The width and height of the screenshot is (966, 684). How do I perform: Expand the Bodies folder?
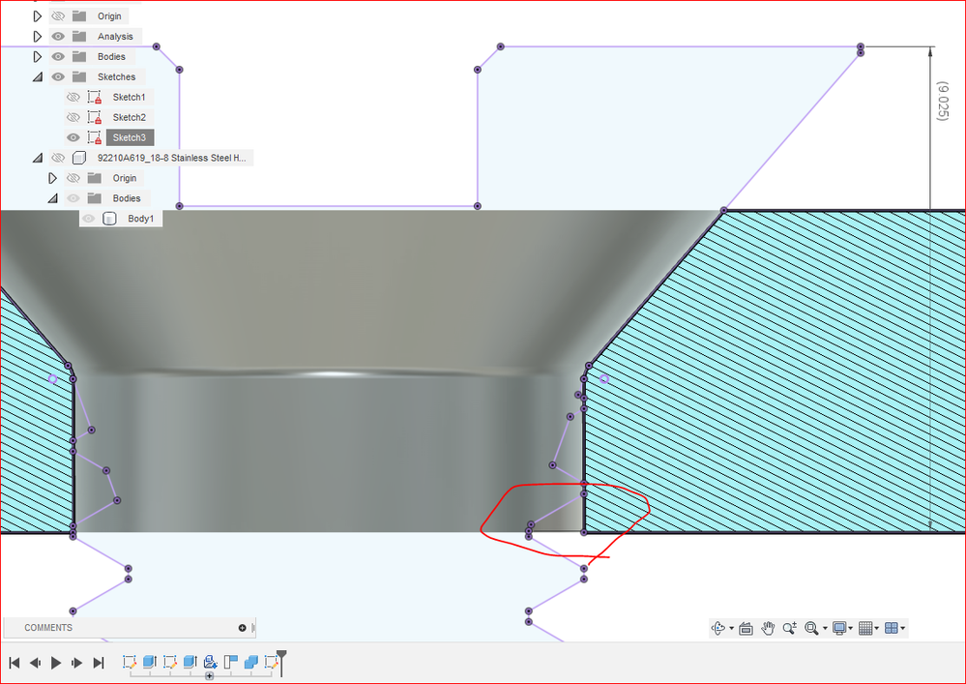coord(38,57)
